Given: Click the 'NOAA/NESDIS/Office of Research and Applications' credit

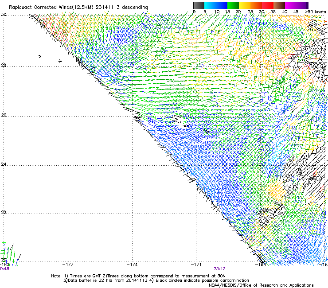Looking at the screenshot, I should pyautogui.click(x=261, y=285).
